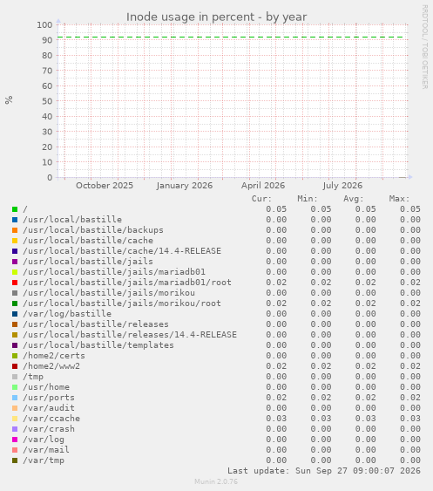
Task: Click the /usr/local/bastille/cache/14.4-RELEASE legend label
Action: [x=122, y=251]
